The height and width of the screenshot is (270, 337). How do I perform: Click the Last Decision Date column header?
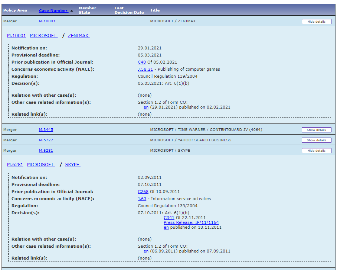[x=129, y=10]
